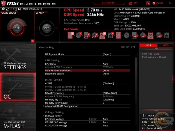175x131 pixels.
Task: Click the clock icon beside the time
Action: pyautogui.click(x=3, y=9)
